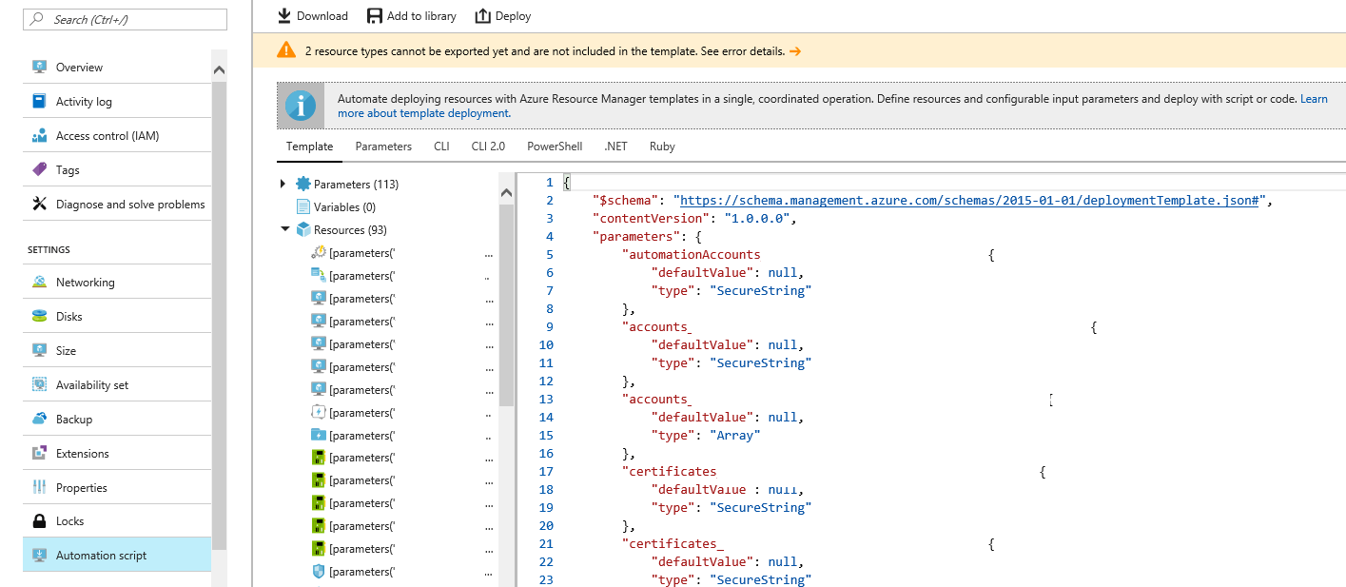Open Diagnose and solve problems icon
This screenshot has width=1346, height=587.
coord(39,204)
